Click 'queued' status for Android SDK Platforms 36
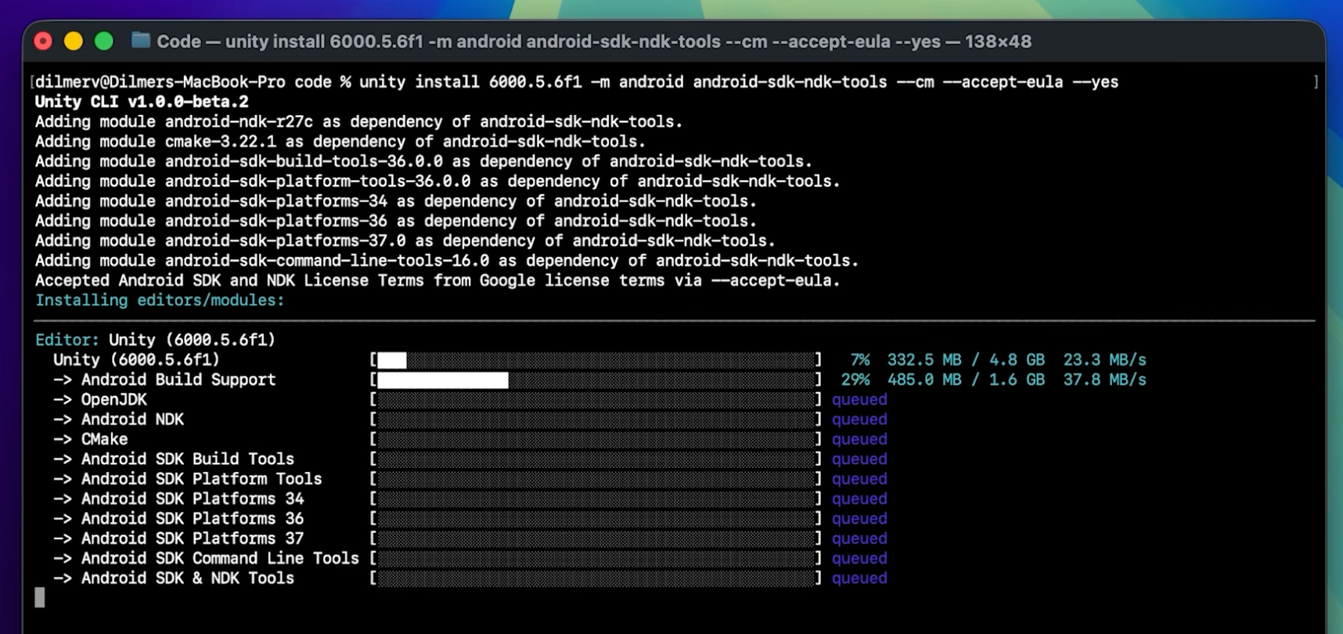 pyautogui.click(x=859, y=519)
